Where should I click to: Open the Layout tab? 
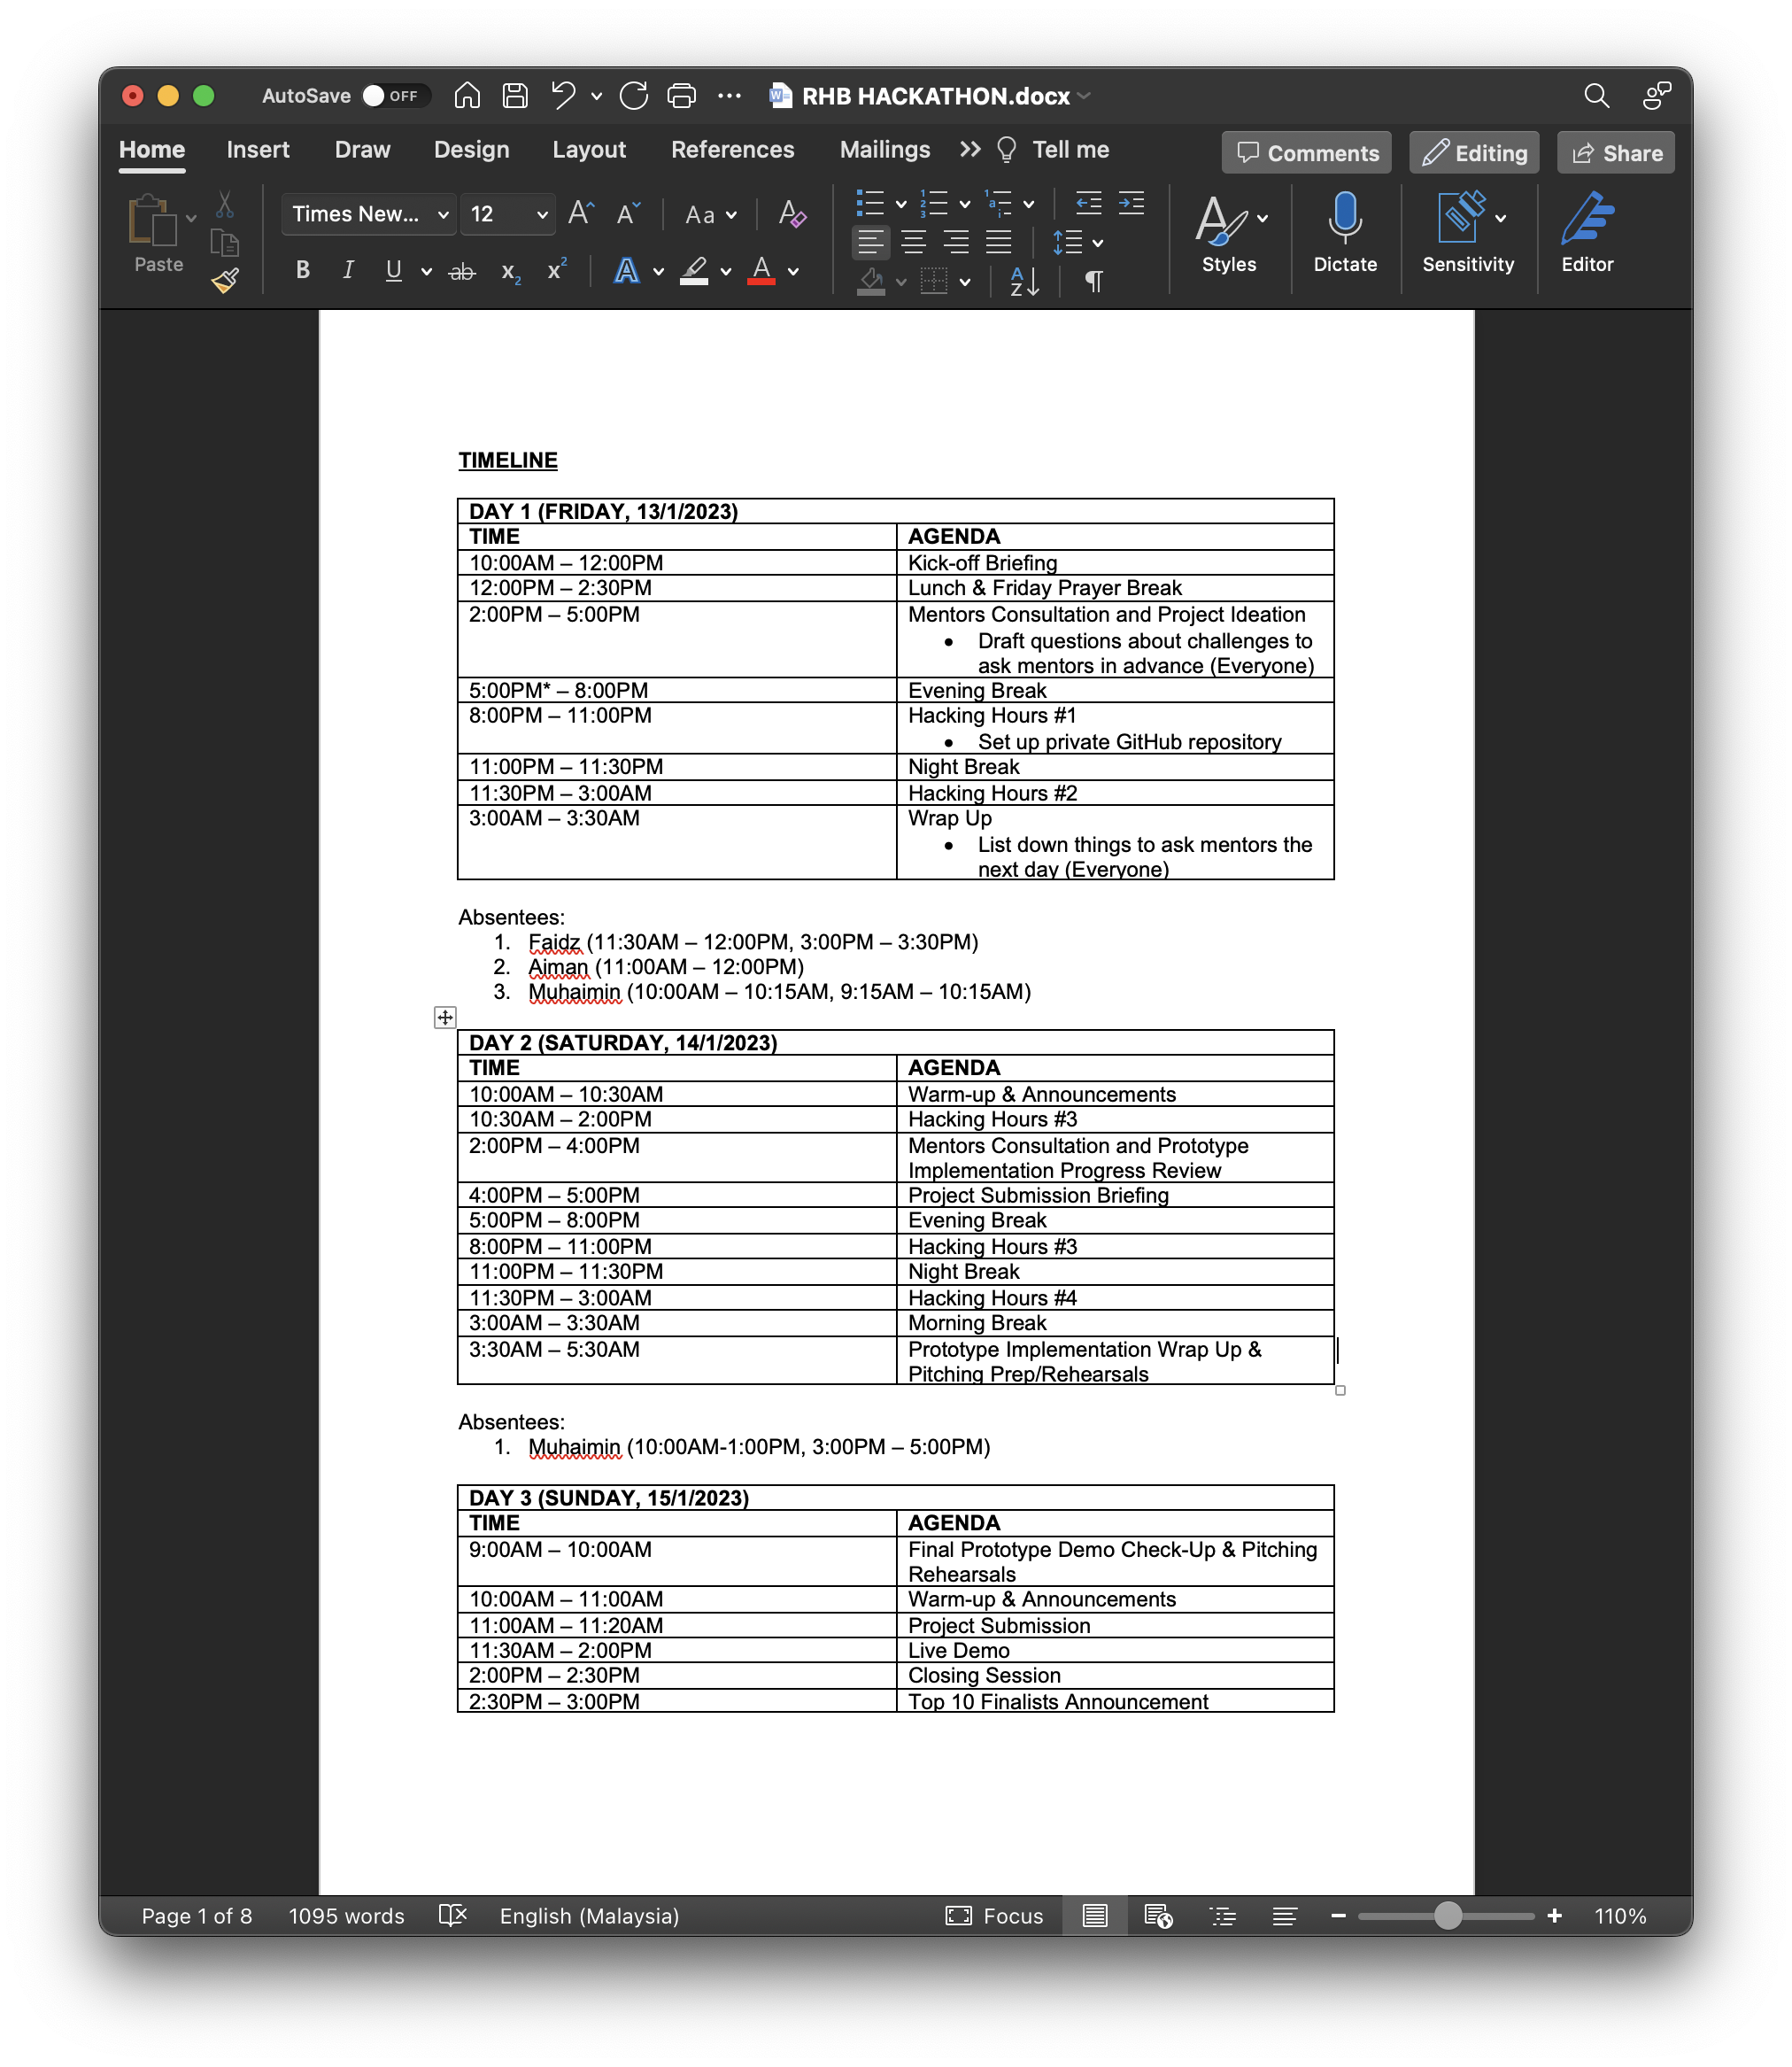588,150
